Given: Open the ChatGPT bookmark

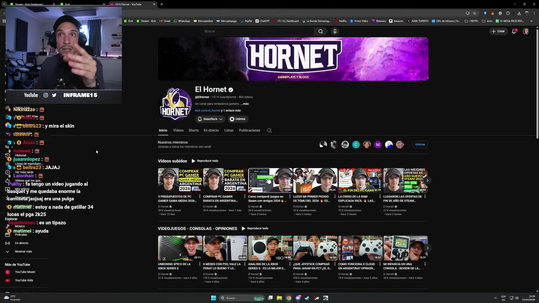Looking at the screenshot, I should pos(262,21).
